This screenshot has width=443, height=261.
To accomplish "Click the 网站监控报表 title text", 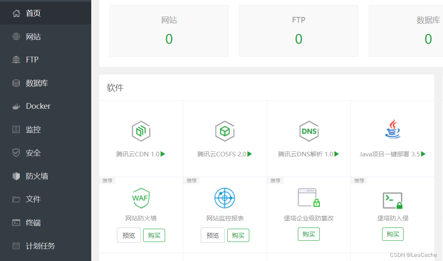I will click(x=225, y=218).
